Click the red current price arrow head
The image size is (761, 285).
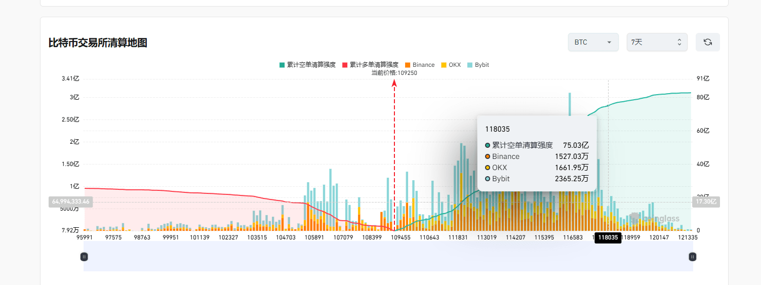point(394,83)
